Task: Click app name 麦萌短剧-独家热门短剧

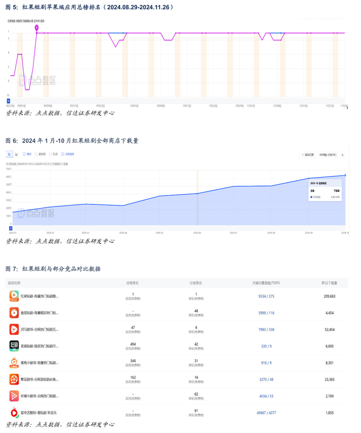Action: 40,346
